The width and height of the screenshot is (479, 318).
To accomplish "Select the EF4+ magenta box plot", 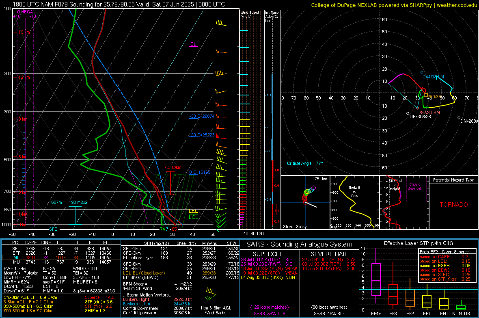I will (x=376, y=276).
